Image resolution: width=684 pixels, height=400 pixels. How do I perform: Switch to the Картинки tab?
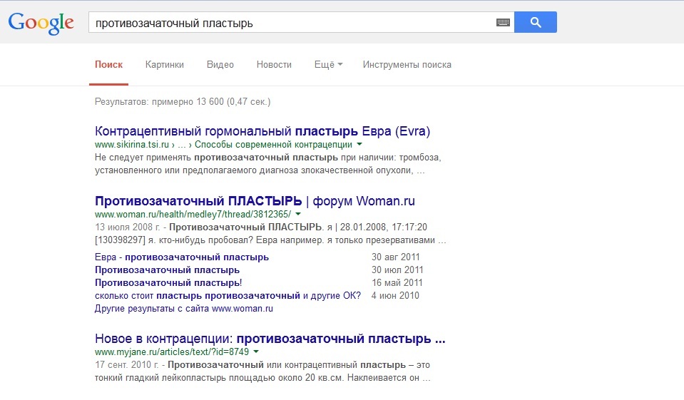(165, 65)
